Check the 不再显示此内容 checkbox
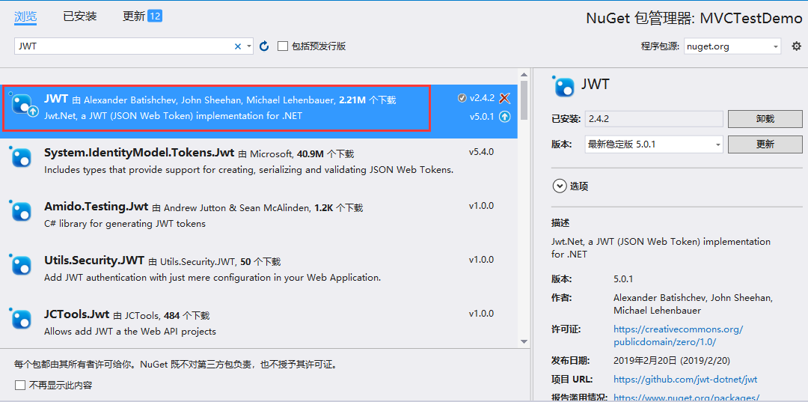Image resolution: width=808 pixels, height=402 pixels. tap(20, 385)
